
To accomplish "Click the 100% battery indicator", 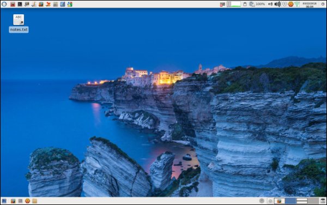I will [257, 4].
